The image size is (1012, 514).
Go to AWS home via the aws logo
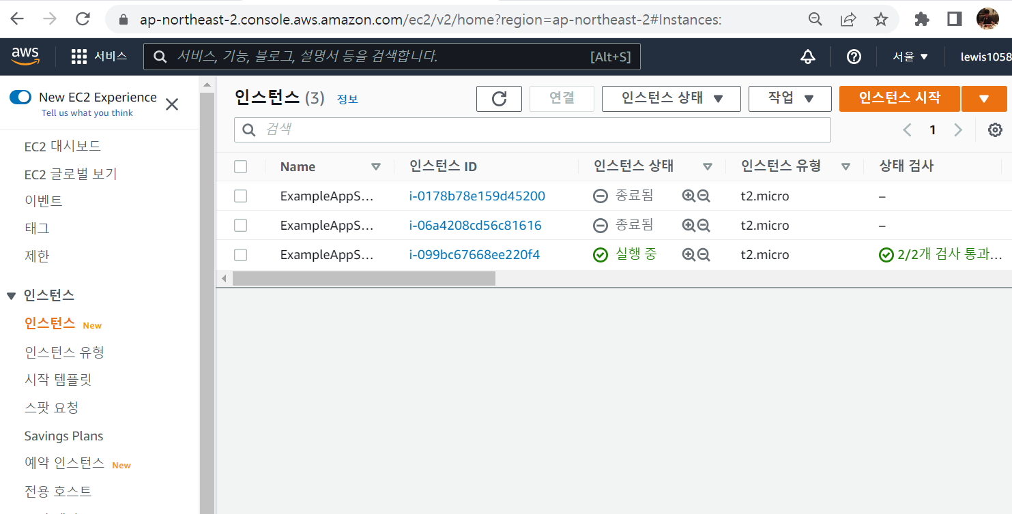(x=25, y=56)
